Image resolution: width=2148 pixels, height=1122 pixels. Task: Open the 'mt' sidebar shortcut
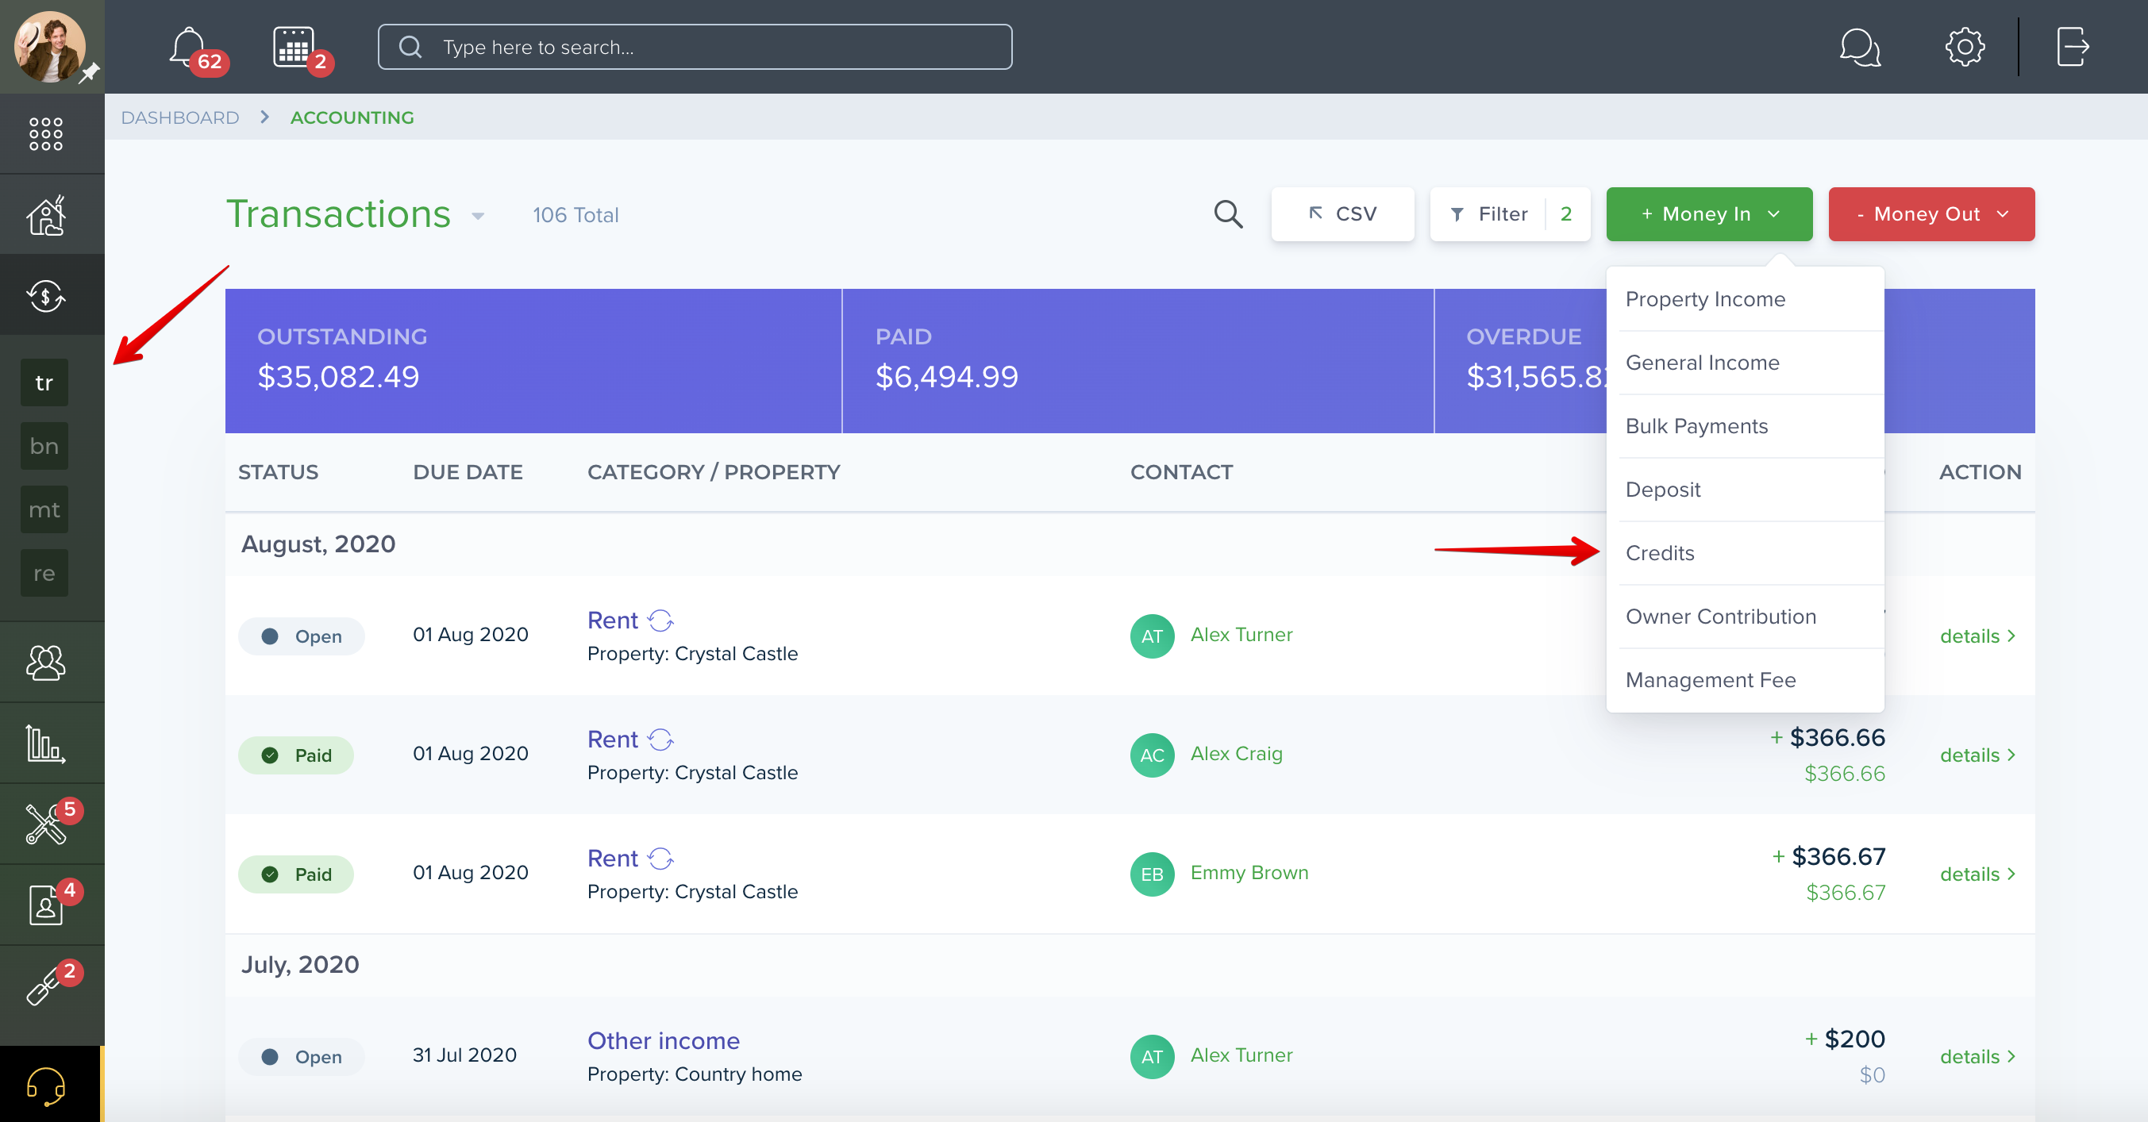pyautogui.click(x=44, y=509)
